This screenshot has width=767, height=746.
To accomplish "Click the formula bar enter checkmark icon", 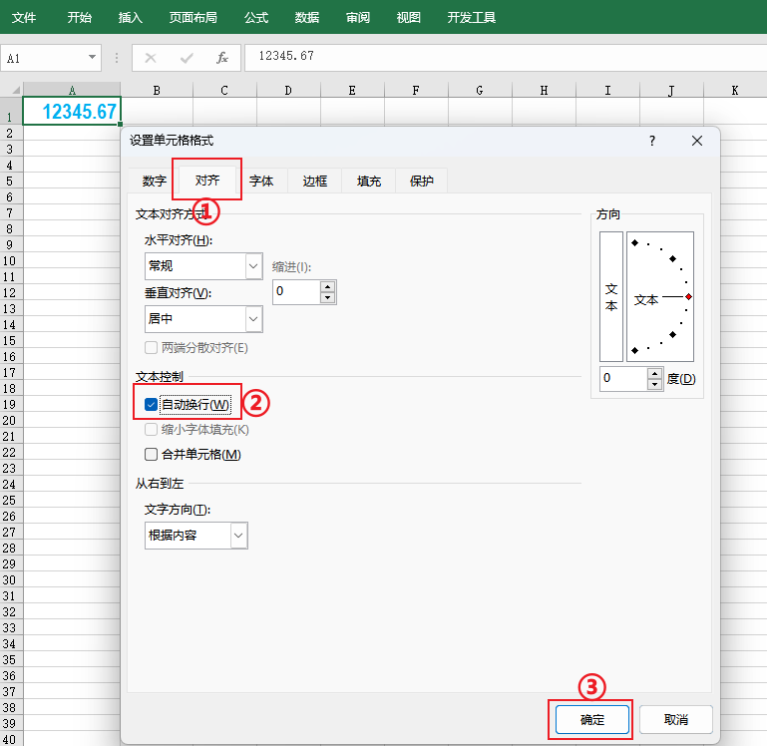I will (187, 58).
